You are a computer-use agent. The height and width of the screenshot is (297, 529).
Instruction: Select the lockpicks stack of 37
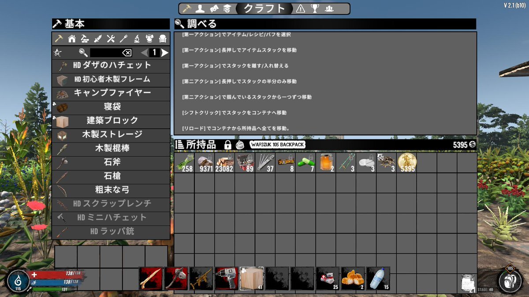[x=265, y=162]
